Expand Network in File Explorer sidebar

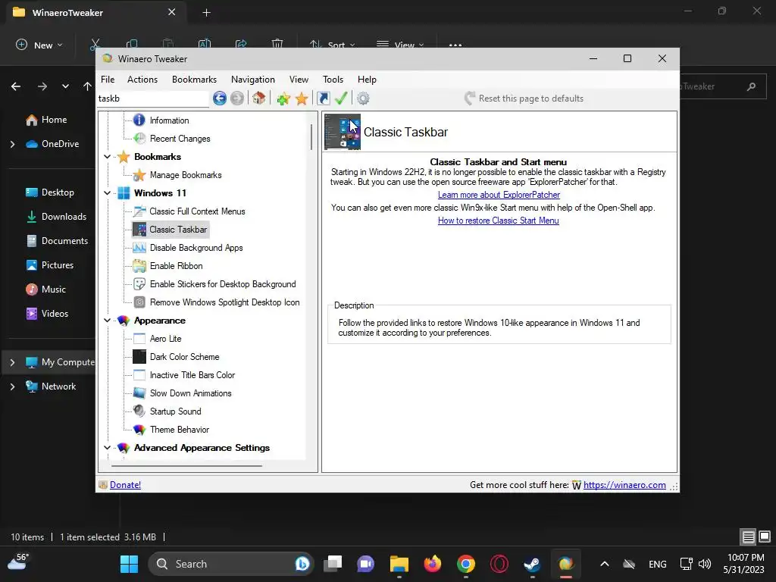12,386
